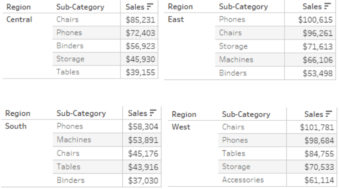
Task: Select the $37,030 Binders sales value
Action: click(x=143, y=180)
